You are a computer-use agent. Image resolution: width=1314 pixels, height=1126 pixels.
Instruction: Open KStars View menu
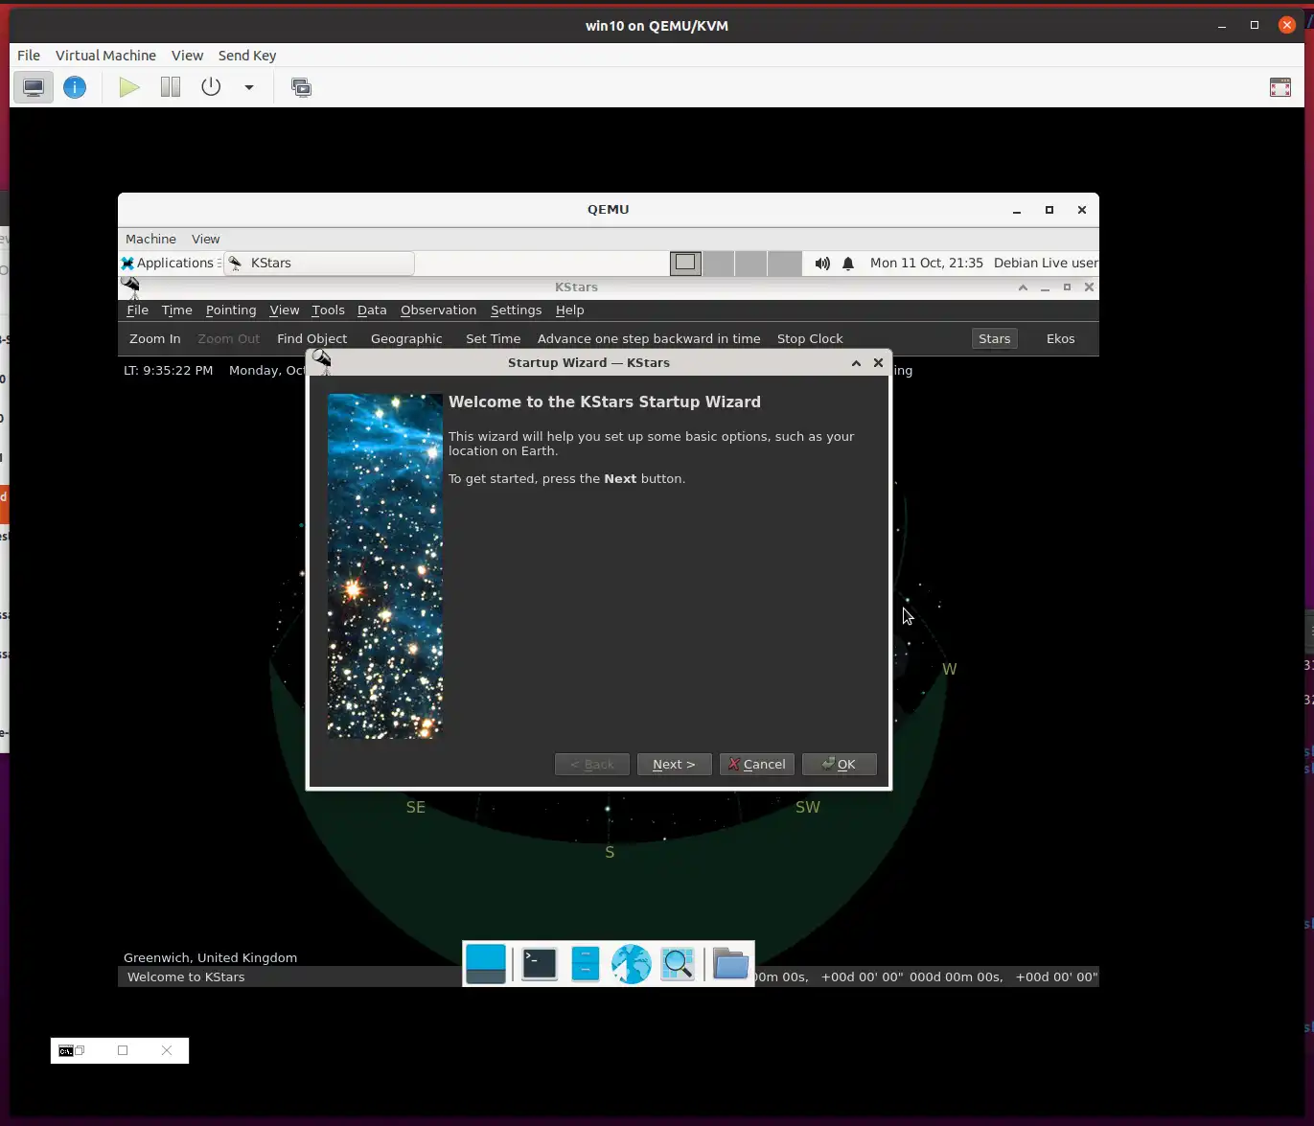pyautogui.click(x=285, y=310)
